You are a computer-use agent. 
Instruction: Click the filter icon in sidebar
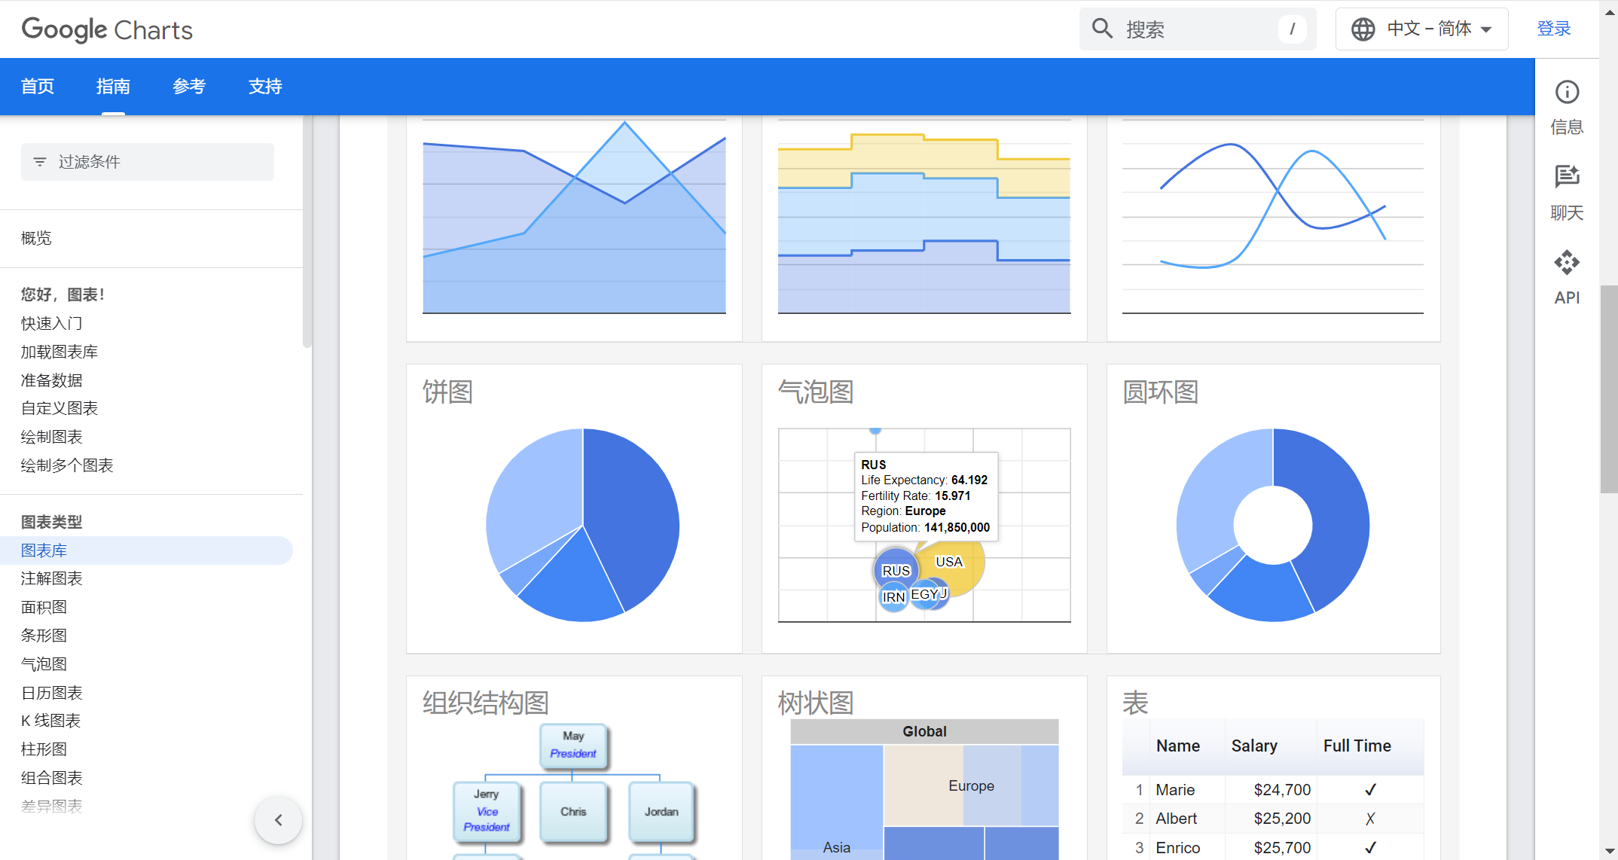(x=40, y=162)
